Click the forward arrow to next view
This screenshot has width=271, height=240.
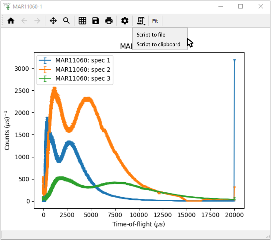[37, 21]
